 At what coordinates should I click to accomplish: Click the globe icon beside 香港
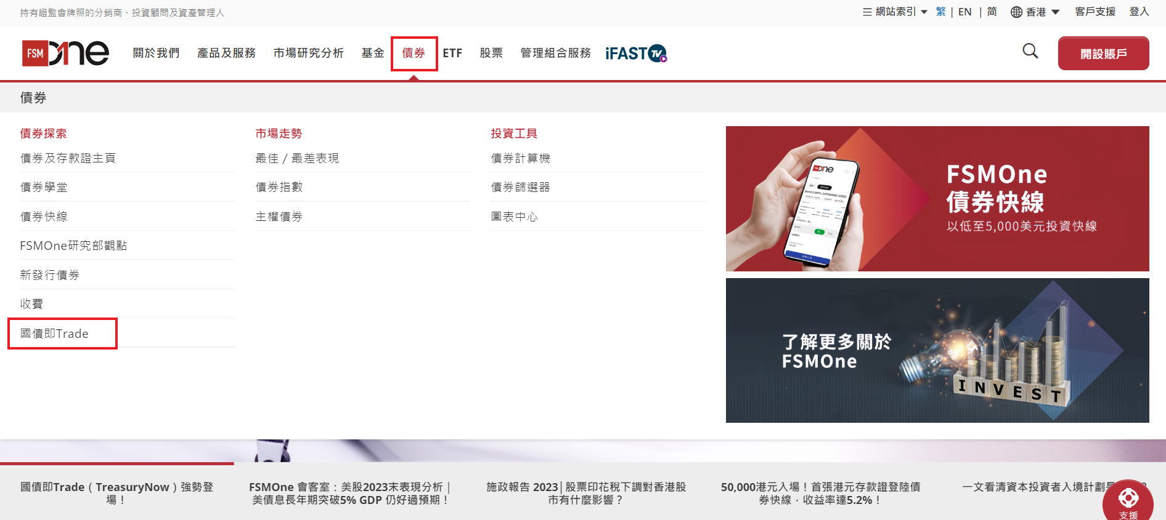click(1016, 12)
